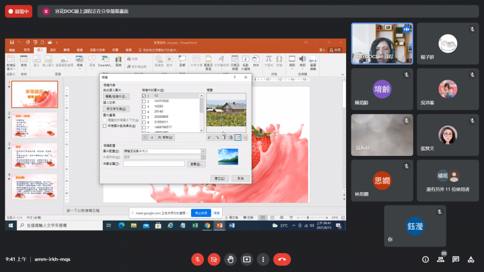Open the File tab
The width and height of the screenshot is (484, 272).
point(11,50)
